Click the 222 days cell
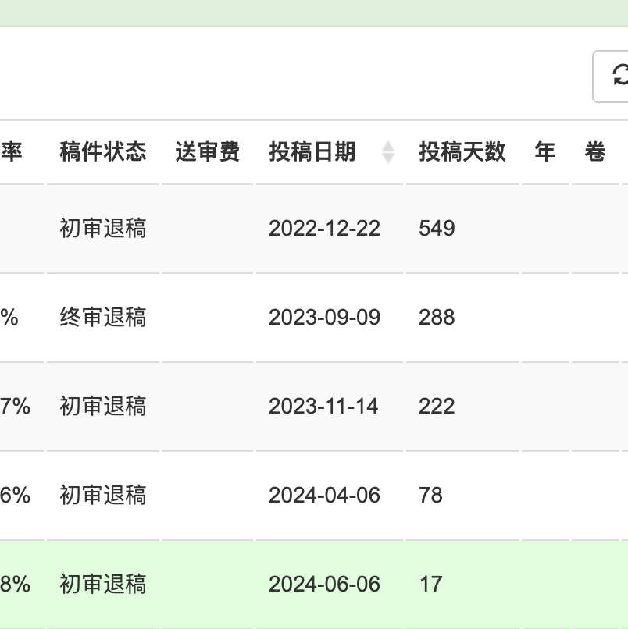This screenshot has height=629, width=628. pyautogui.click(x=437, y=407)
